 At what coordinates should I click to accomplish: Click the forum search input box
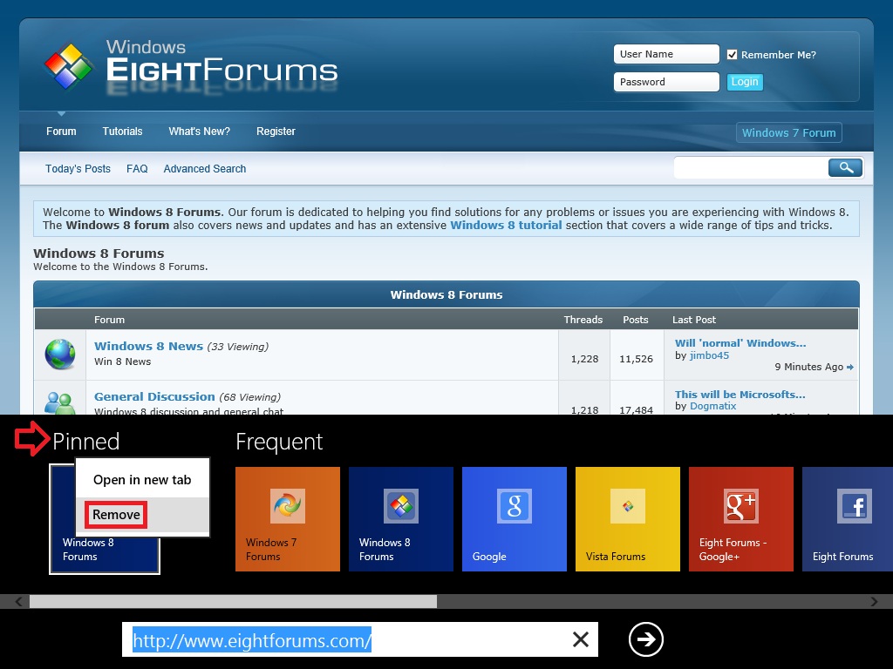pos(751,168)
